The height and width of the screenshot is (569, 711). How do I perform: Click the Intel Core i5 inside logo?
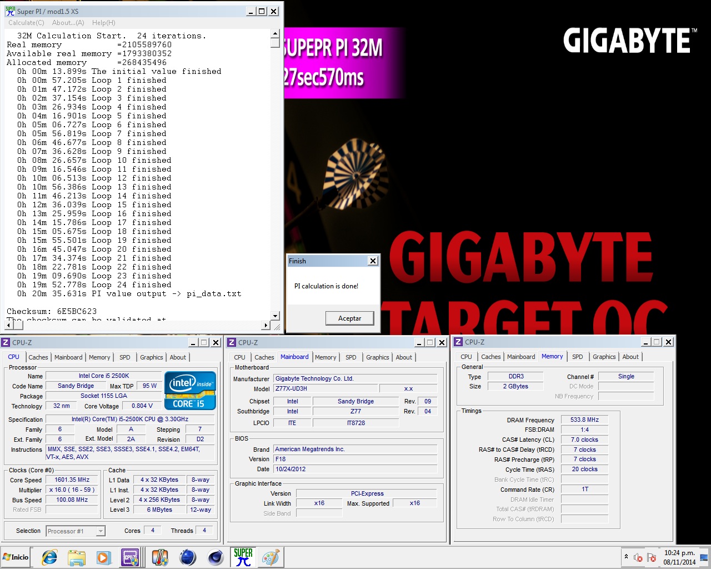(190, 391)
